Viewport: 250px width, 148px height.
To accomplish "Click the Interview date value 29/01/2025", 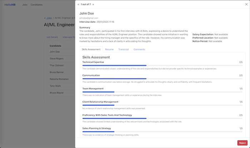I will tap(105, 22).
